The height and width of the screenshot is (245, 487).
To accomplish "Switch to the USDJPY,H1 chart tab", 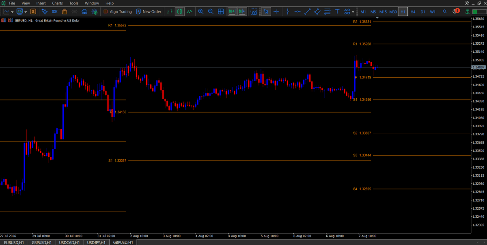I will coord(96,242).
